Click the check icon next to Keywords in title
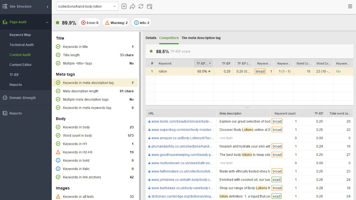356x200 pixels. pos(58,47)
